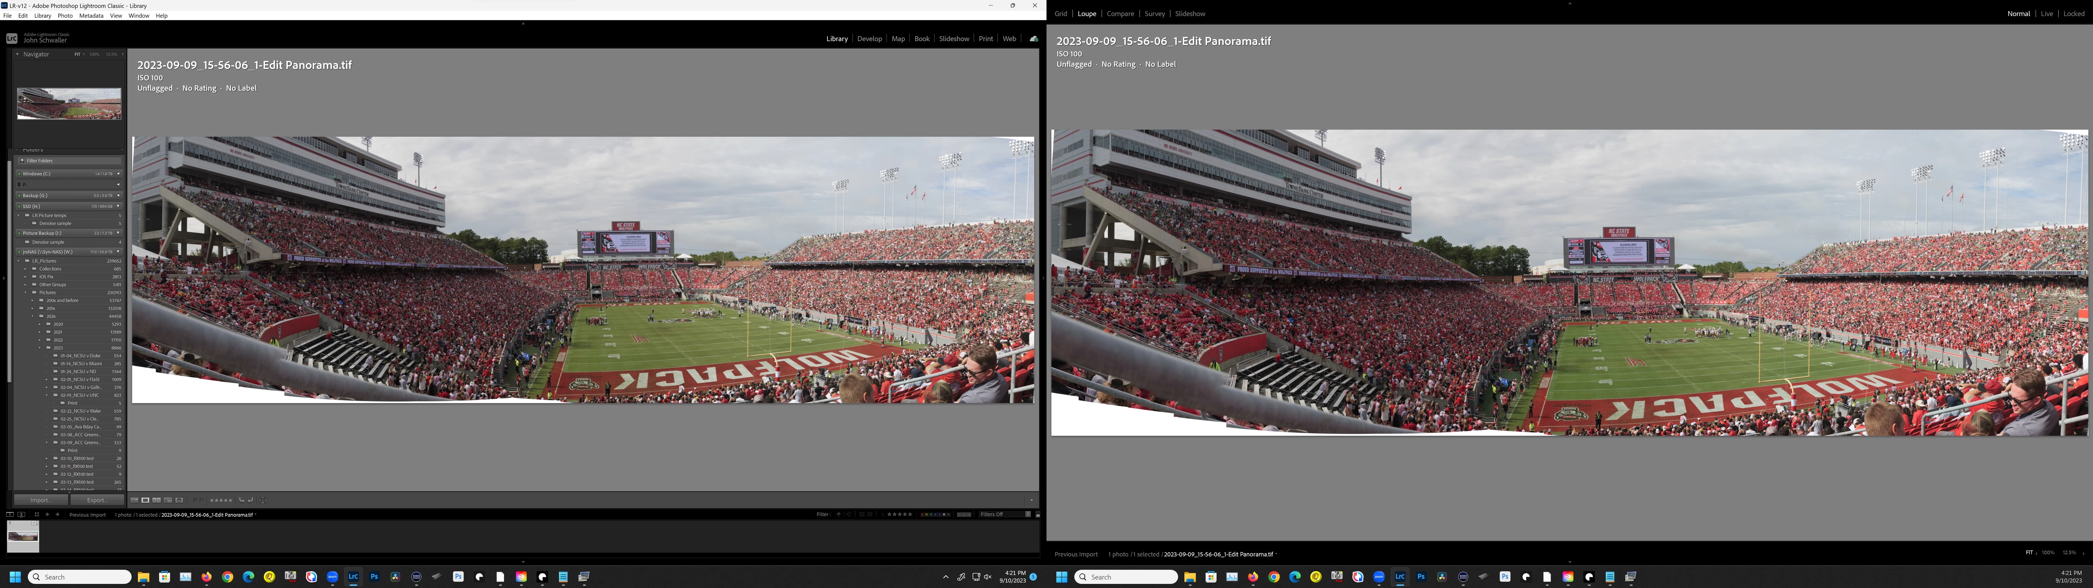Switch to Grid view icon in toolbar
This screenshot has height=588, width=2093.
[x=134, y=500]
